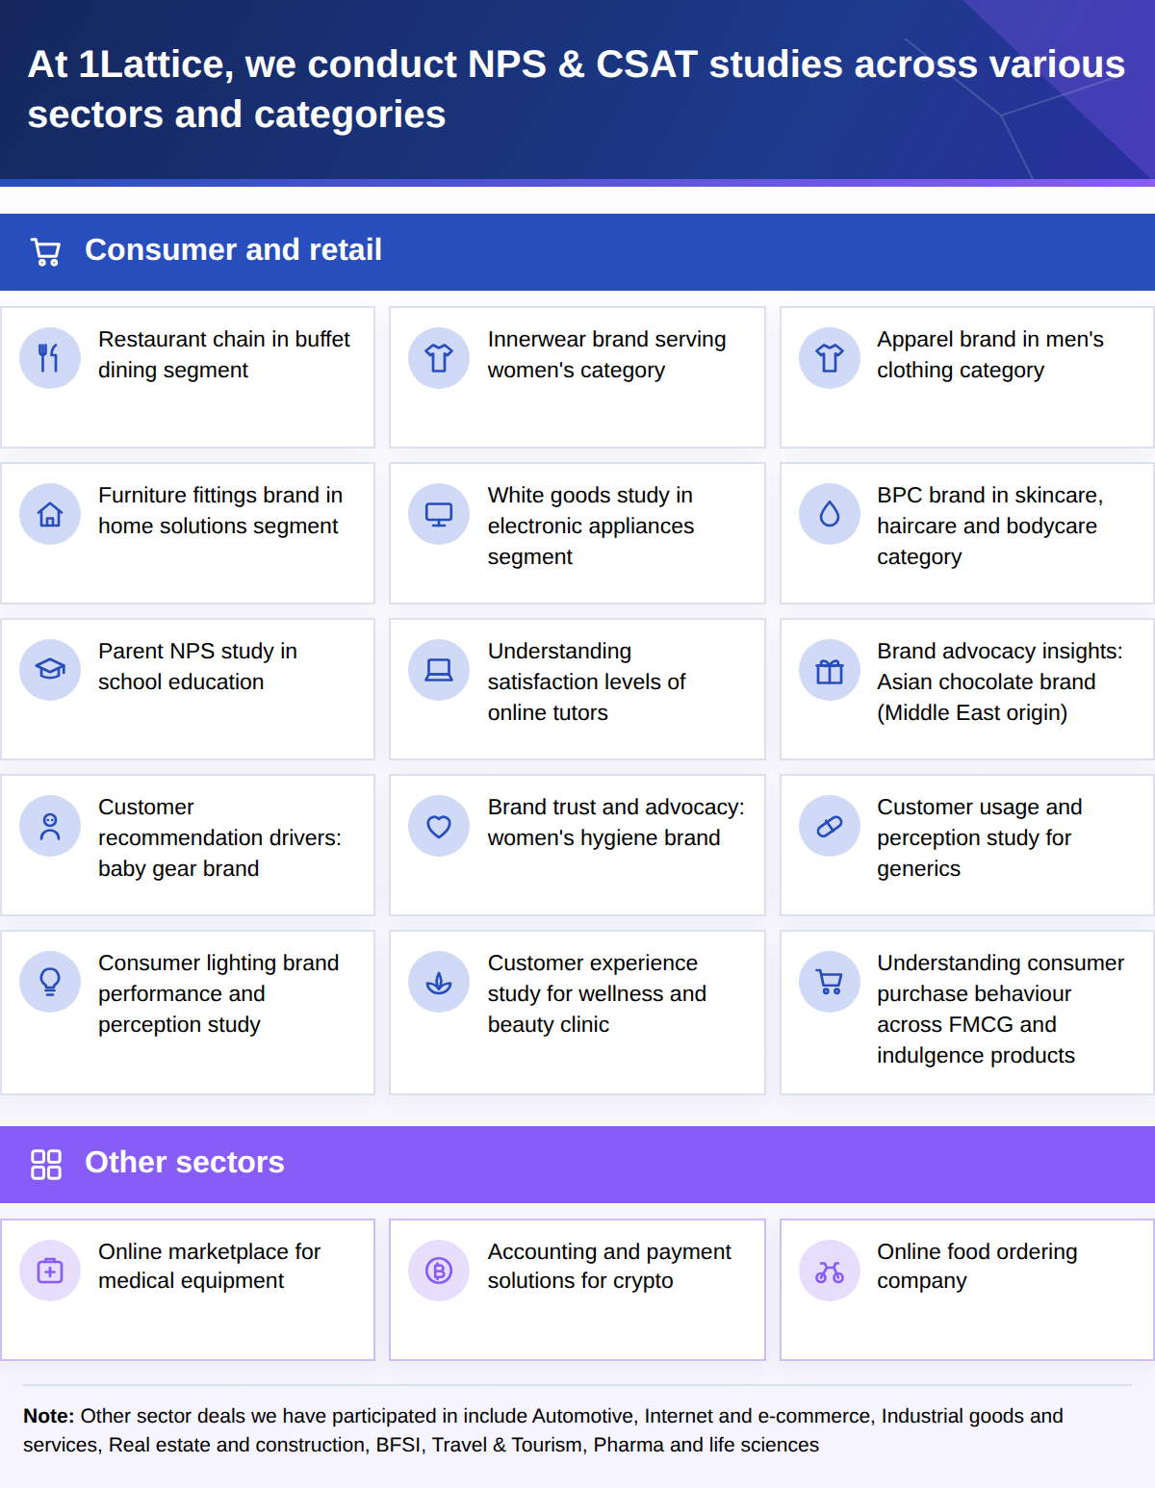This screenshot has height=1490, width=1155.
Task: Click the Accounting and payment solutions for crypto text
Action: pos(609,1266)
